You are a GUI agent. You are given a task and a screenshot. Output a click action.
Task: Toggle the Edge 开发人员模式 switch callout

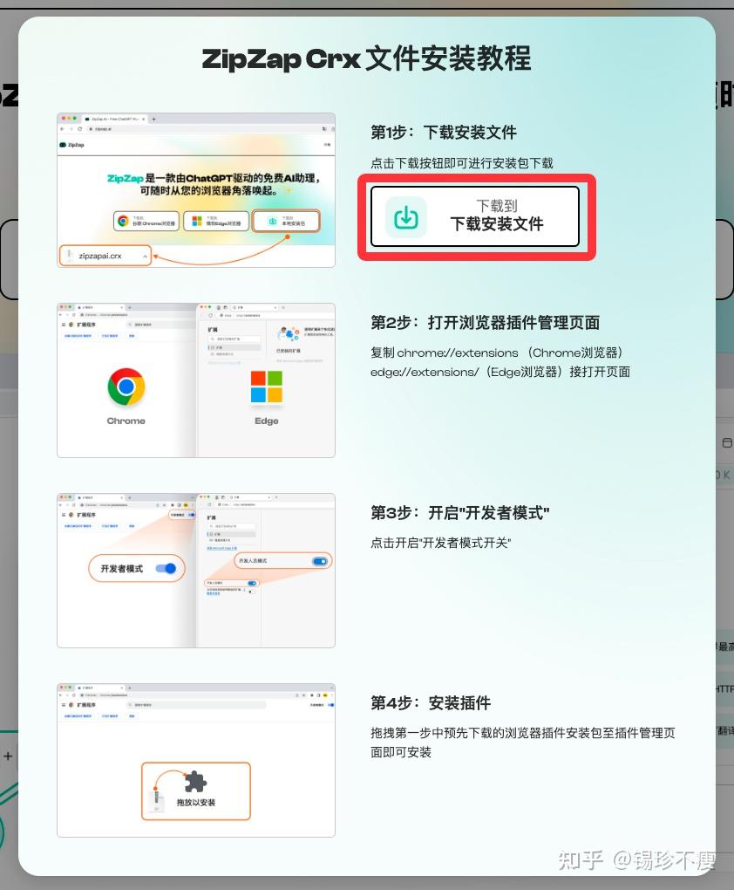[x=320, y=561]
